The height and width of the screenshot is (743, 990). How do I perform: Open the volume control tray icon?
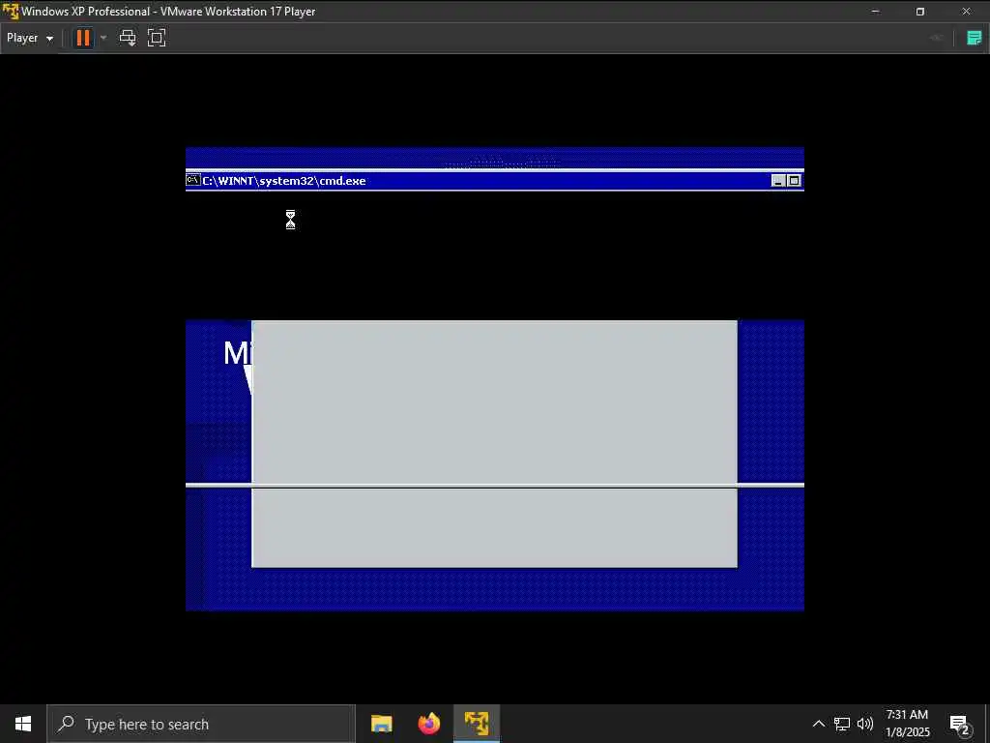point(865,724)
